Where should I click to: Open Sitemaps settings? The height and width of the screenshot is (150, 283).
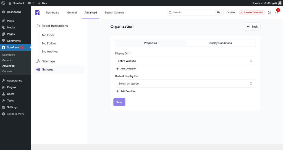[59, 61]
